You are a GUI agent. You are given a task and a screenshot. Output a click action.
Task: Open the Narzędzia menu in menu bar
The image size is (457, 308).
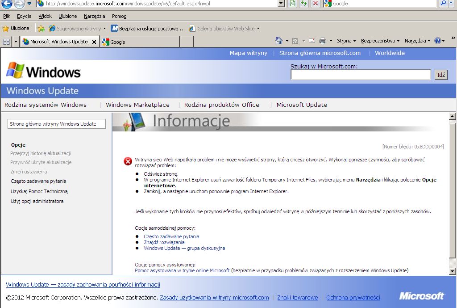click(x=95, y=16)
